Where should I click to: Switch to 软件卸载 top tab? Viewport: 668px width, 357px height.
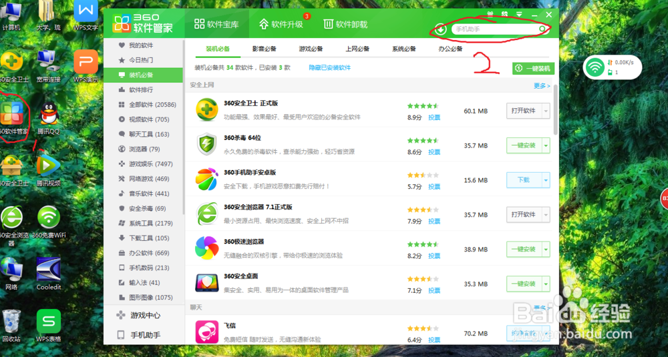click(x=345, y=24)
